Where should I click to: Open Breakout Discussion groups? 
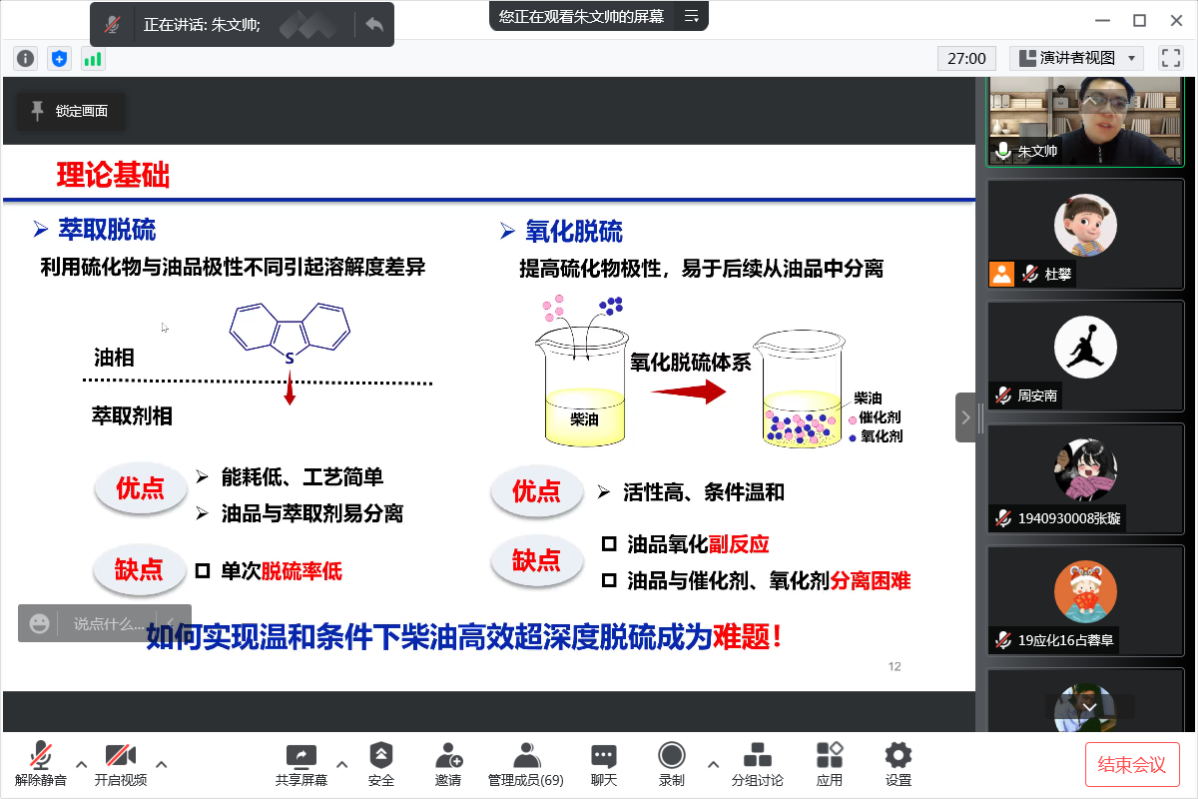pos(757,764)
